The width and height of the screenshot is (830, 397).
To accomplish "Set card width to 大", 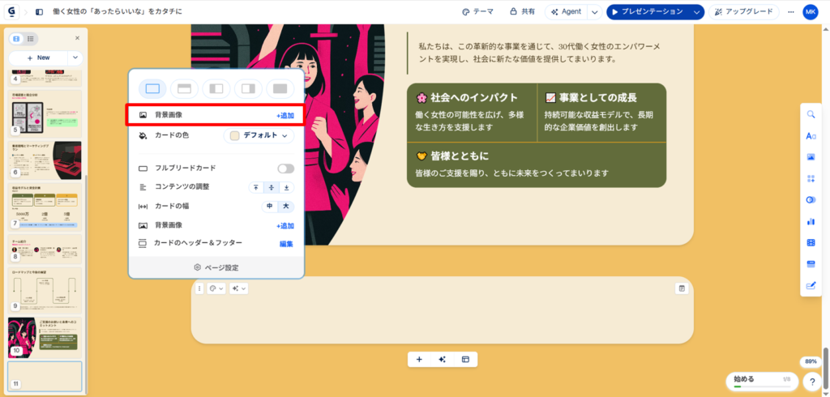I will tap(285, 207).
